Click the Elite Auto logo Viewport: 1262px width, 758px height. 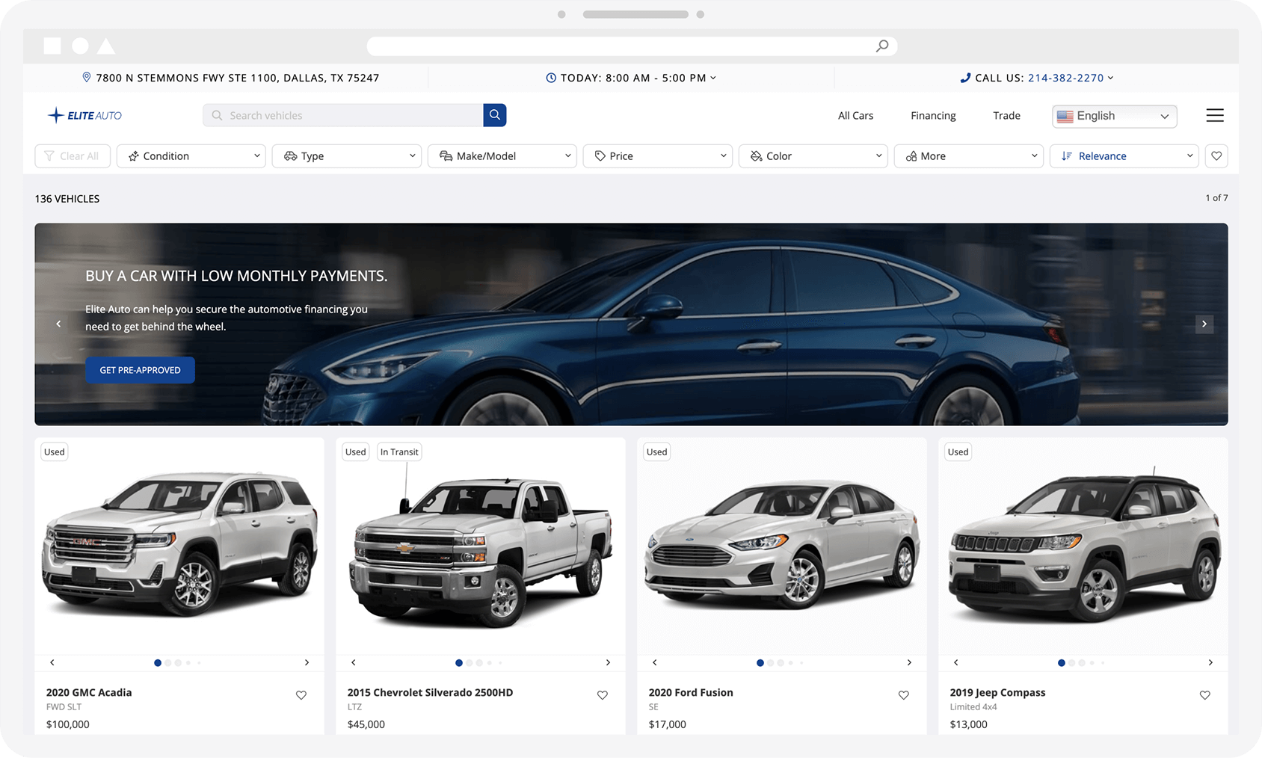coord(84,115)
